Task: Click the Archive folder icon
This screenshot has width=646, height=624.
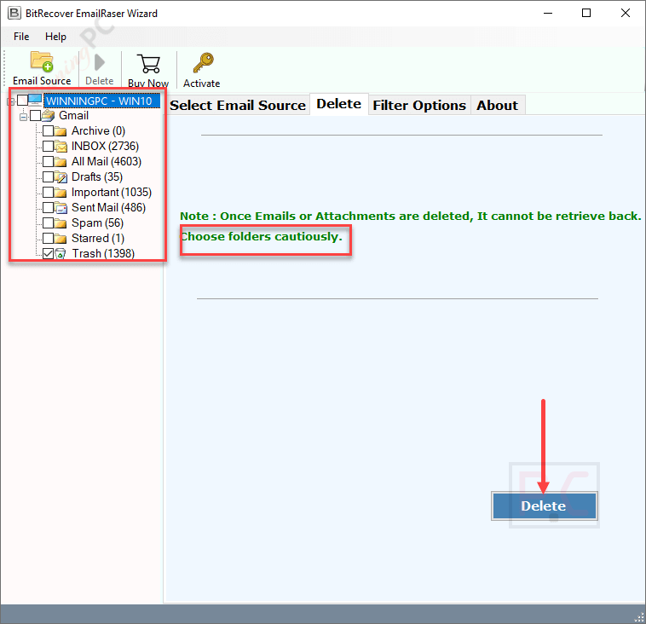Action: coord(61,131)
